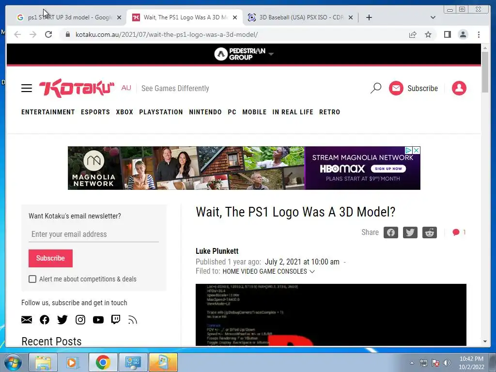
Task: Click the volume speaker tray icon
Action: click(447, 363)
